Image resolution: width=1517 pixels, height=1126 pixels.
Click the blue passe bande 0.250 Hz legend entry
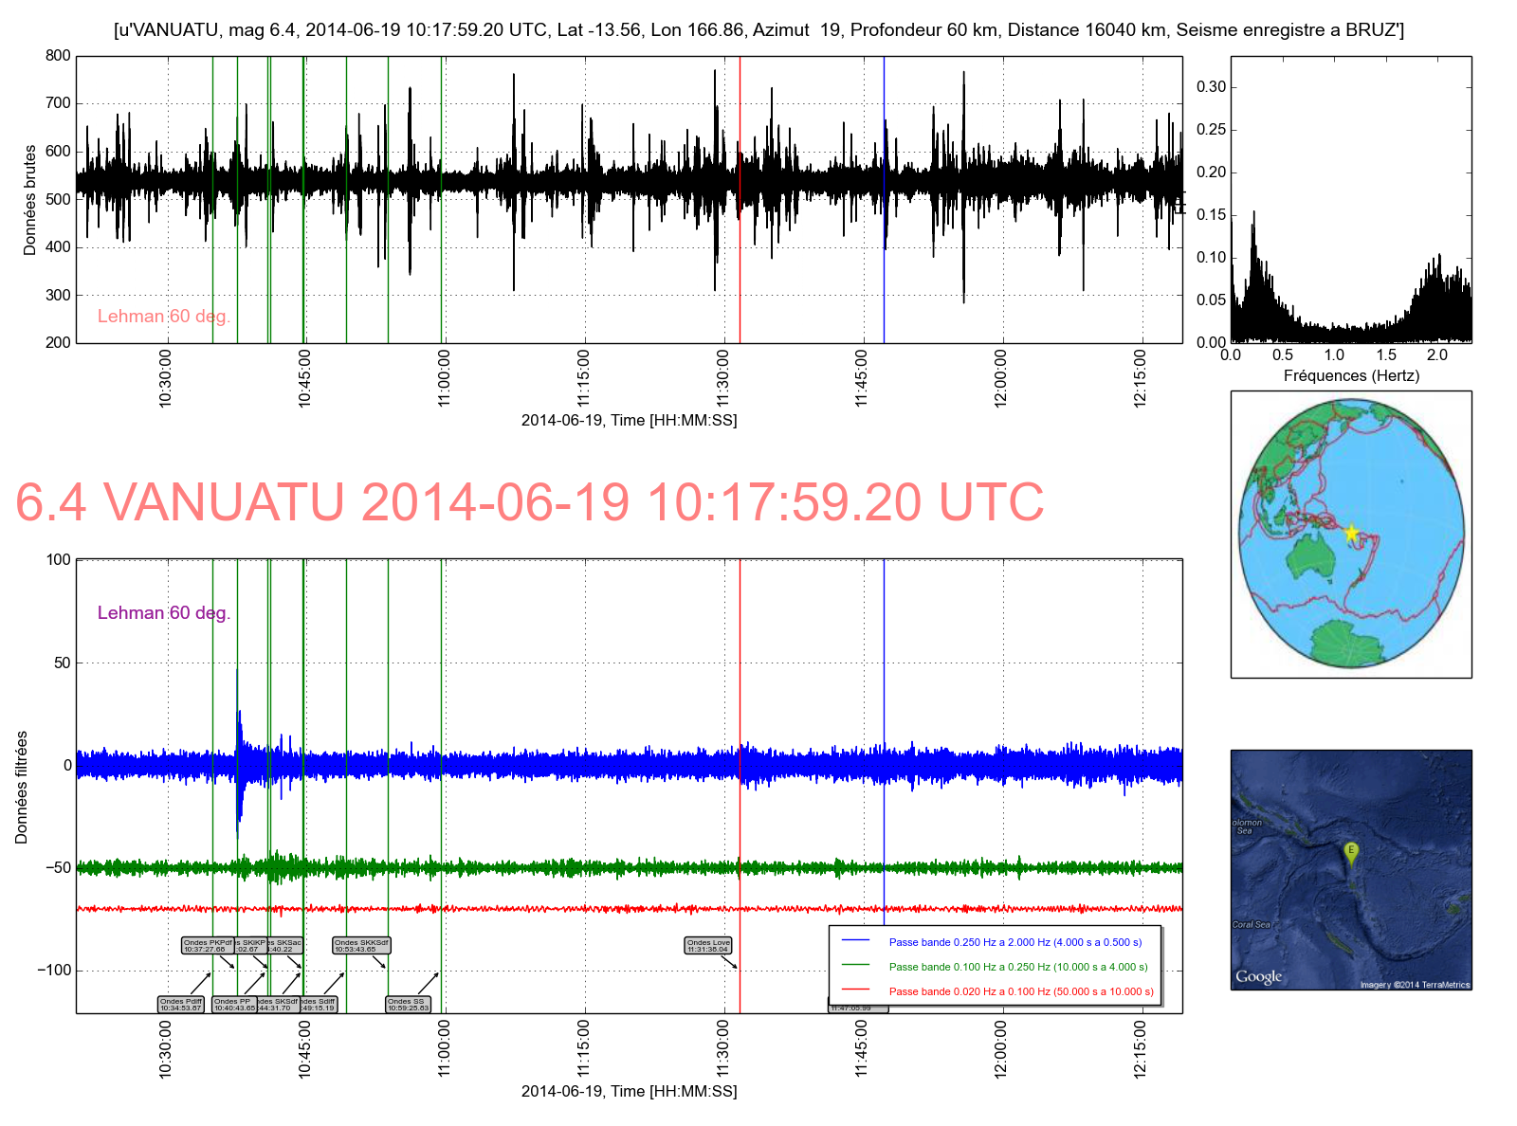1015,942
